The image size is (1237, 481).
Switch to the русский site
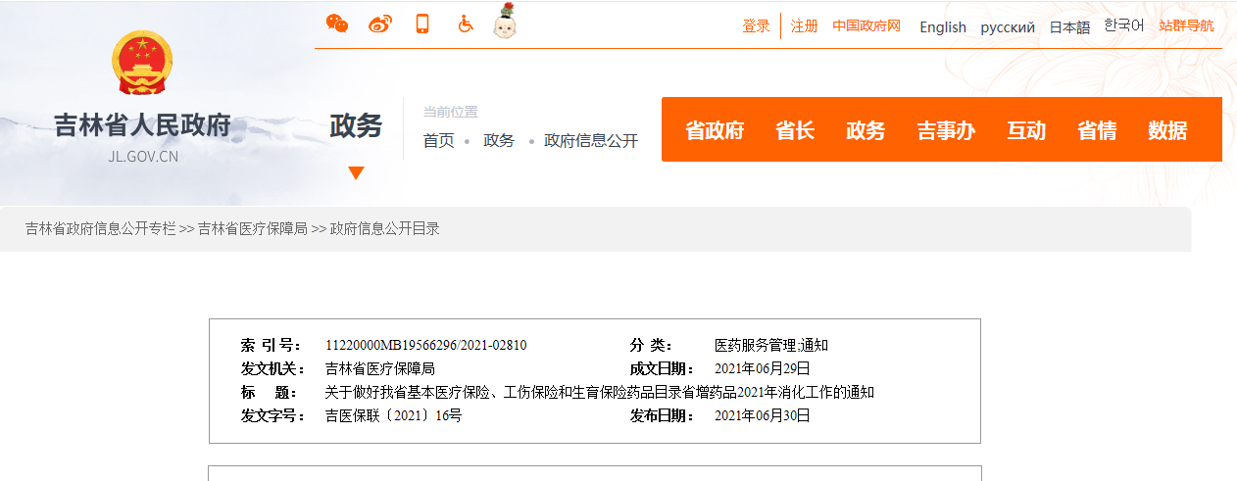click(1008, 27)
